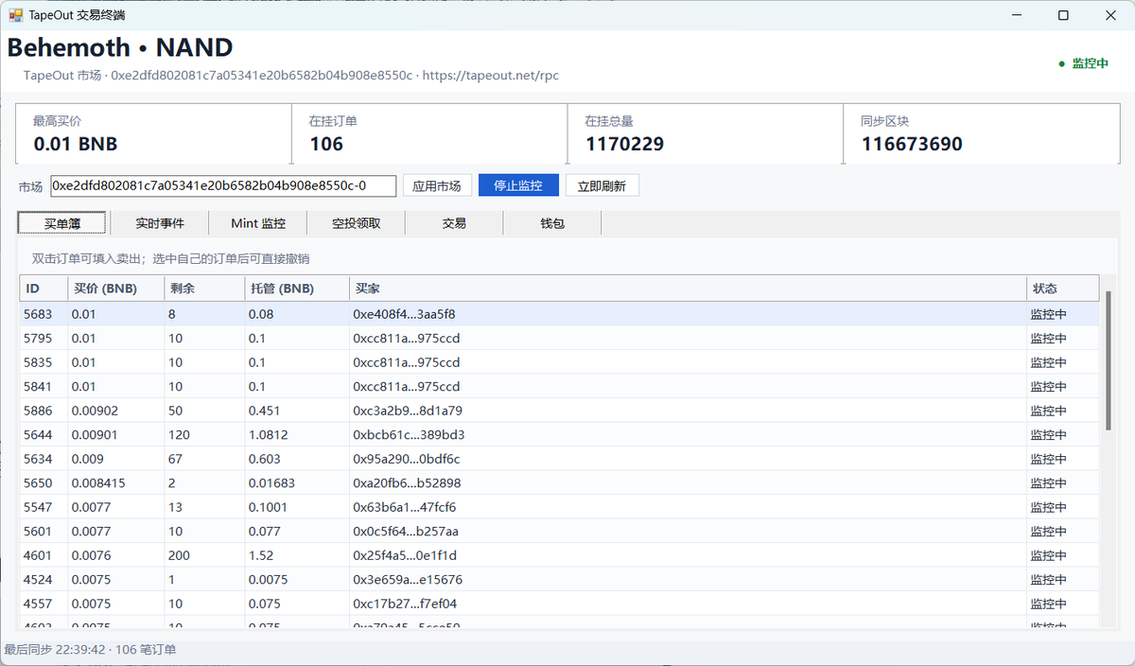Select order row ID 4557
1135x666 pixels.
tap(560, 604)
